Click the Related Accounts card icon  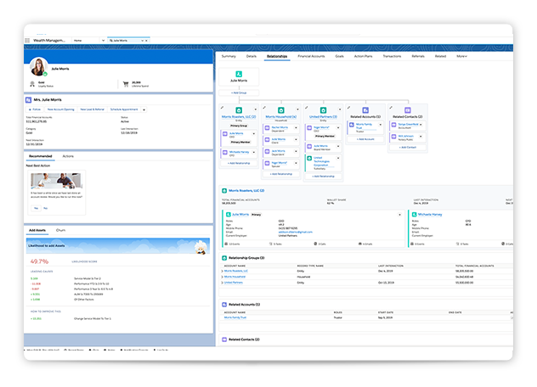[x=365, y=110]
